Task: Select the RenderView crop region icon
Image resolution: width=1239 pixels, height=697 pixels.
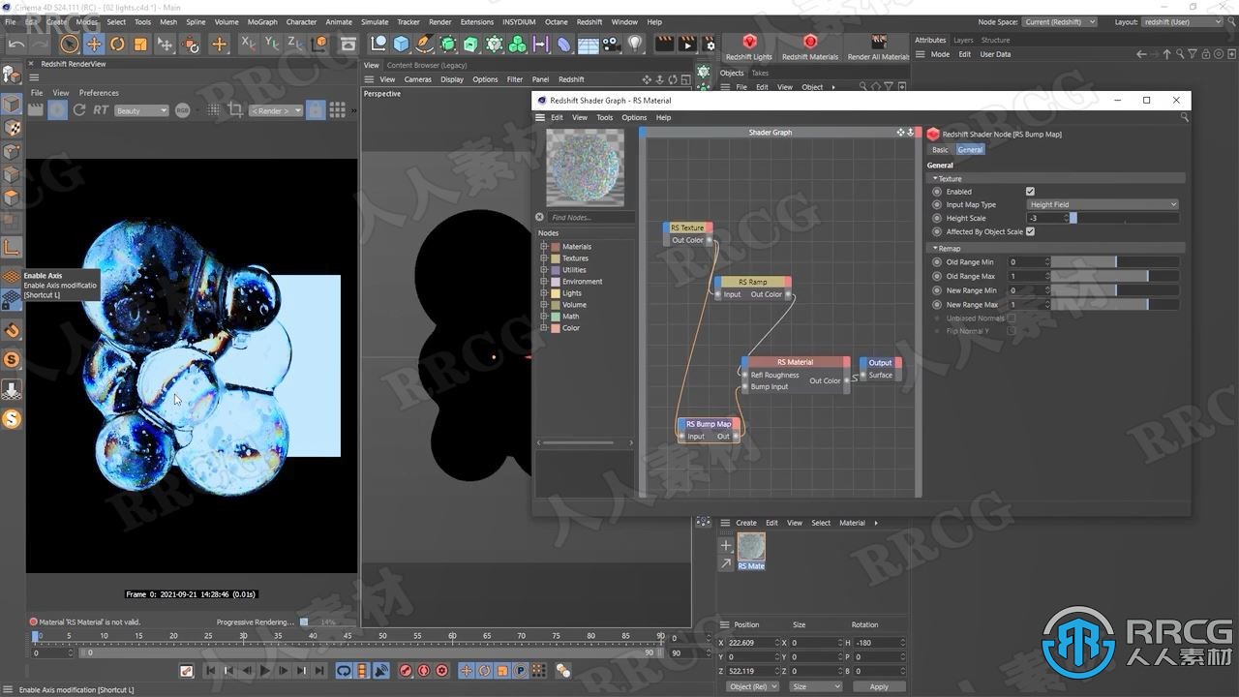Action: pos(235,110)
